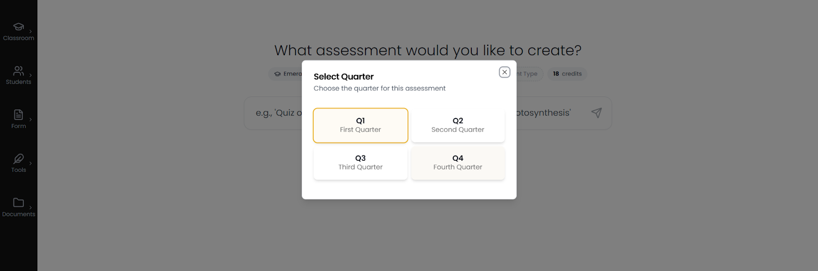The height and width of the screenshot is (271, 818).
Task: Open the Documents folder icon
Action: click(18, 203)
